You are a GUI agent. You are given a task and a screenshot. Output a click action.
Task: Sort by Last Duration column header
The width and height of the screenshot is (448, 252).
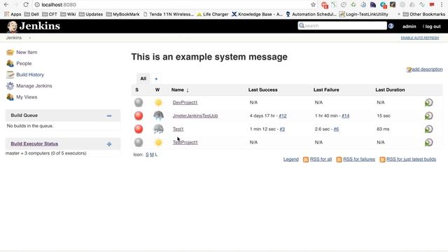pos(390,90)
